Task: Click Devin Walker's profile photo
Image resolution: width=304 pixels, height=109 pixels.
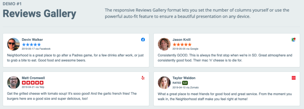Action: tap(13, 44)
